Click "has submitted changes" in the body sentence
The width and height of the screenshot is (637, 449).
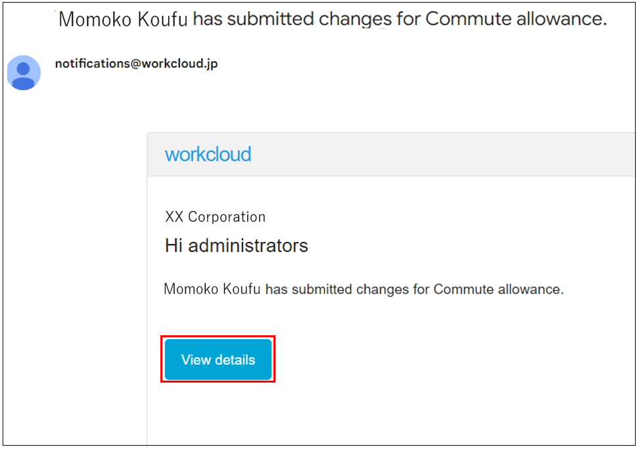click(x=337, y=289)
